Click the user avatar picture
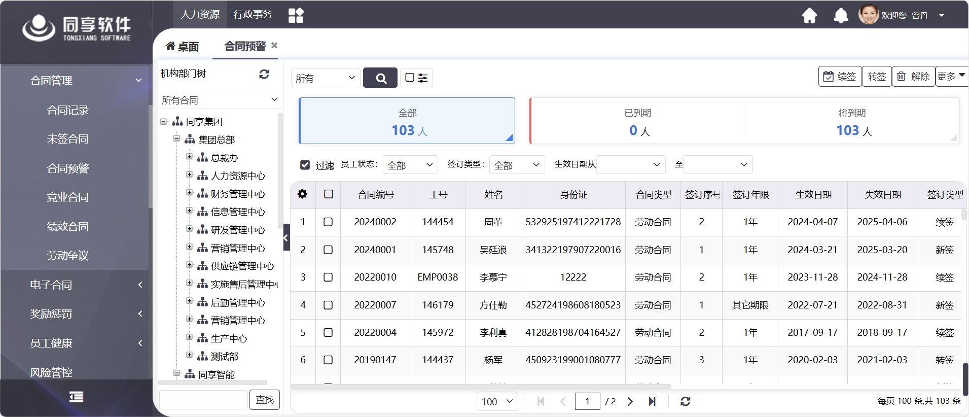The image size is (969, 417). (868, 14)
